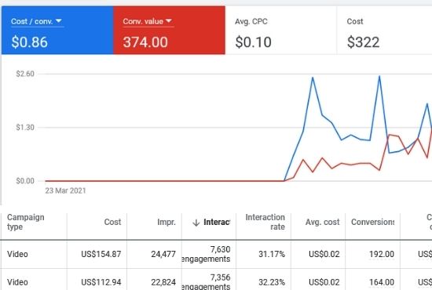The width and height of the screenshot is (432, 290).
Task: Click the US$154.87 cost cell
Action: pyautogui.click(x=101, y=254)
